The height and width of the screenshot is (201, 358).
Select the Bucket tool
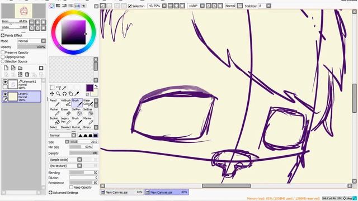[x=55, y=121]
